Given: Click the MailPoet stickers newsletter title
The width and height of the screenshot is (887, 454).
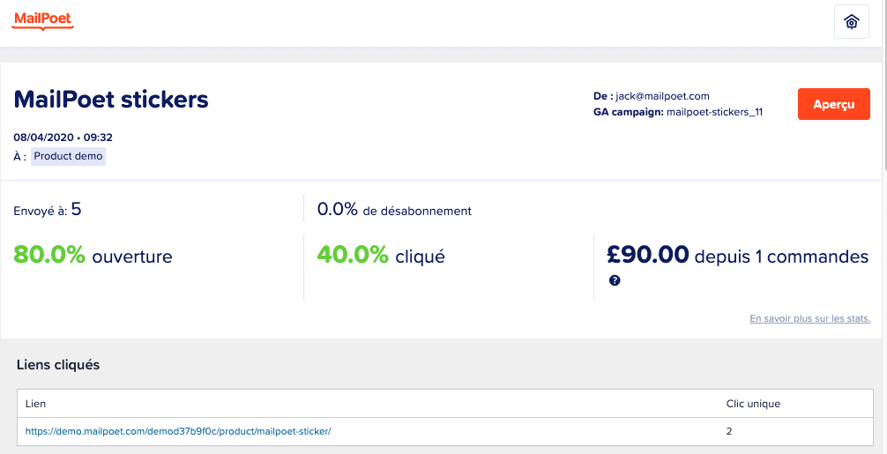Looking at the screenshot, I should [x=111, y=99].
